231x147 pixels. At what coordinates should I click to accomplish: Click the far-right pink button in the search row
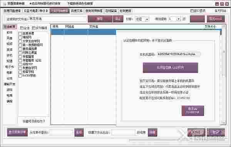(216, 19)
